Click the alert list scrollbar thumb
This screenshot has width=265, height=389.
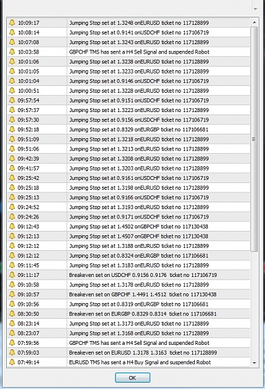click(254, 139)
